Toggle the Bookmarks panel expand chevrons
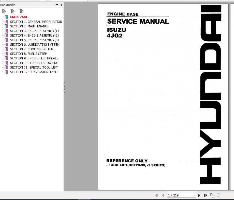234x200 pixels. tap(56, 5)
